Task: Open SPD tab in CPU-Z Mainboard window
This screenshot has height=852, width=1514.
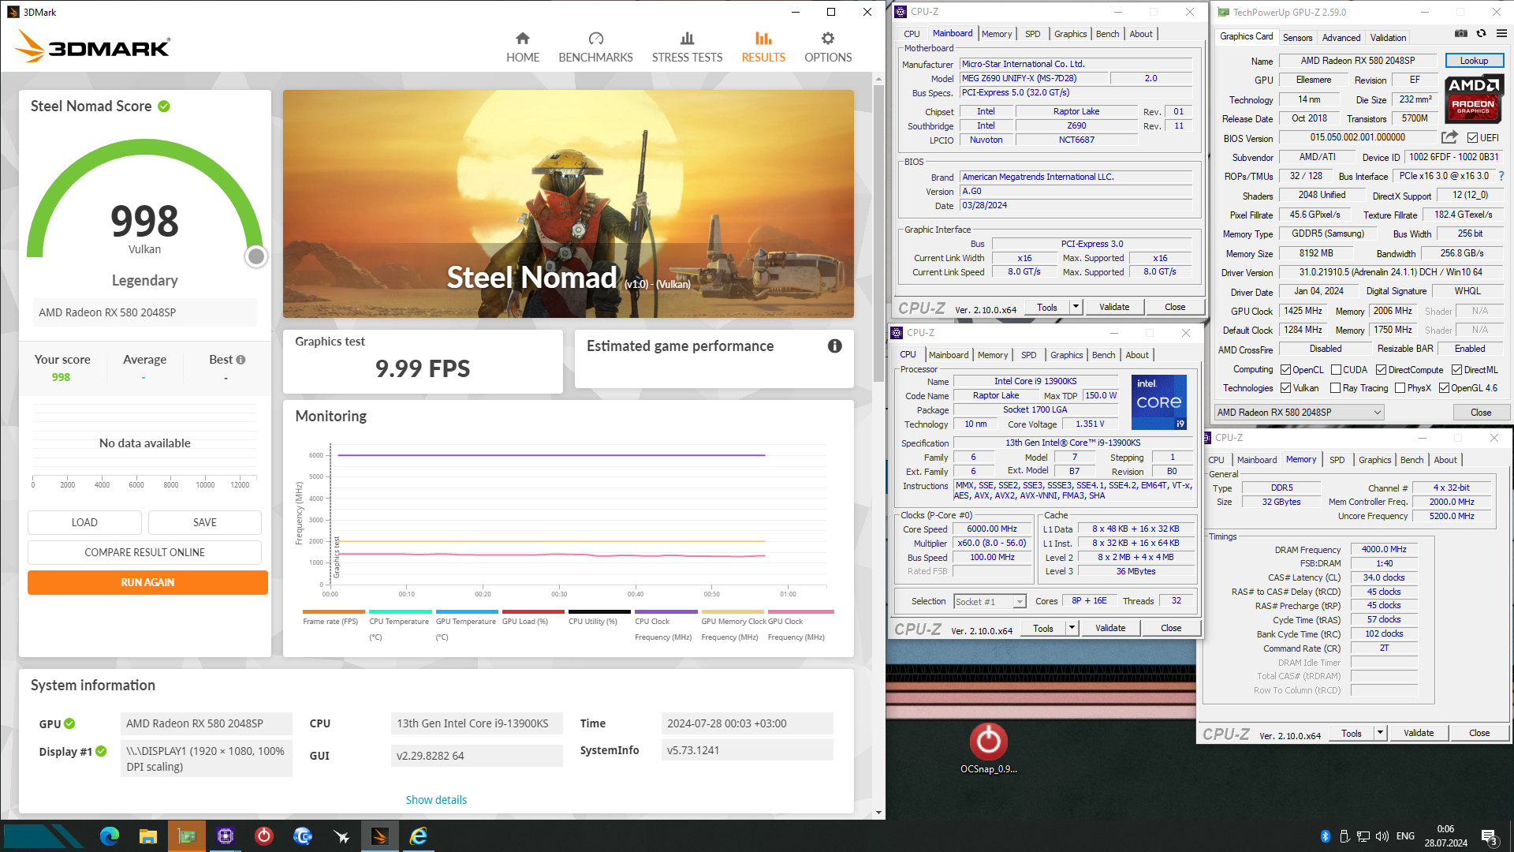Action: pyautogui.click(x=1032, y=34)
